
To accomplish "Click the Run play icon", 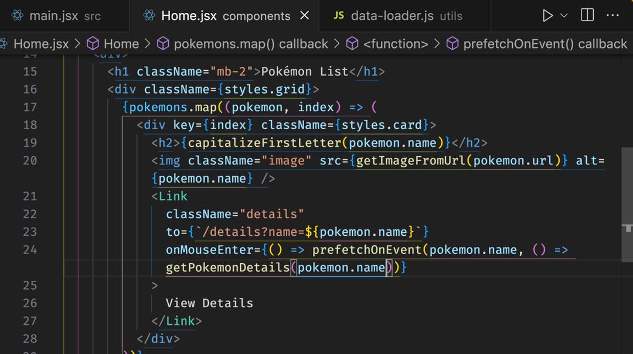I will point(547,16).
